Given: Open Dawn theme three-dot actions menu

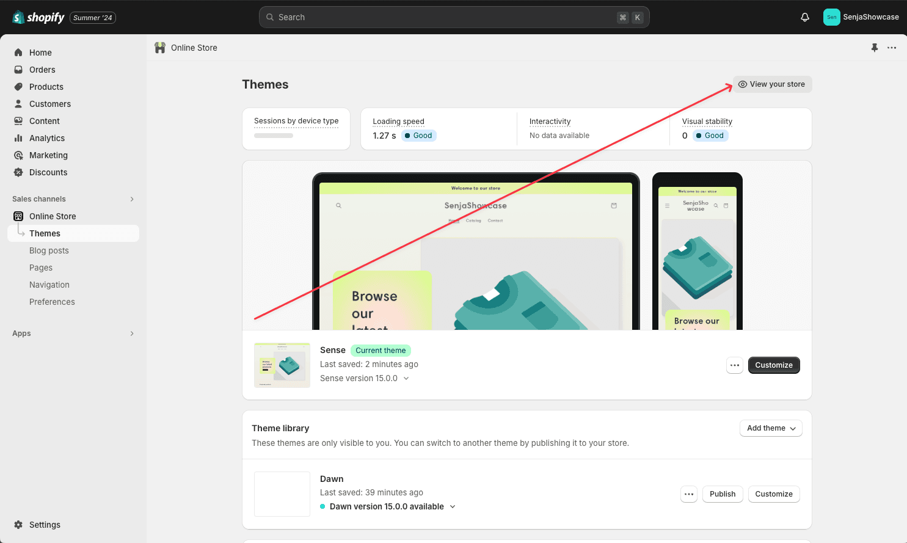Looking at the screenshot, I should 689,494.
